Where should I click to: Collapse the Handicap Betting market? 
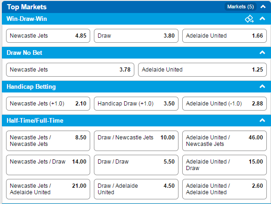click(262, 86)
